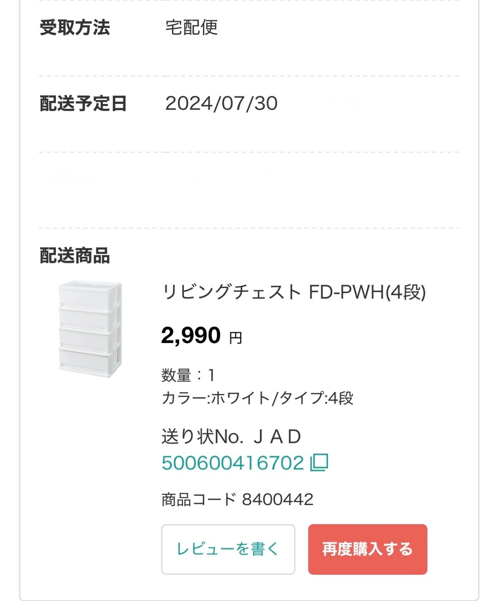Tap the 数量：1 quantity line
Image resolution: width=498 pixels, height=601 pixels.
[188, 375]
